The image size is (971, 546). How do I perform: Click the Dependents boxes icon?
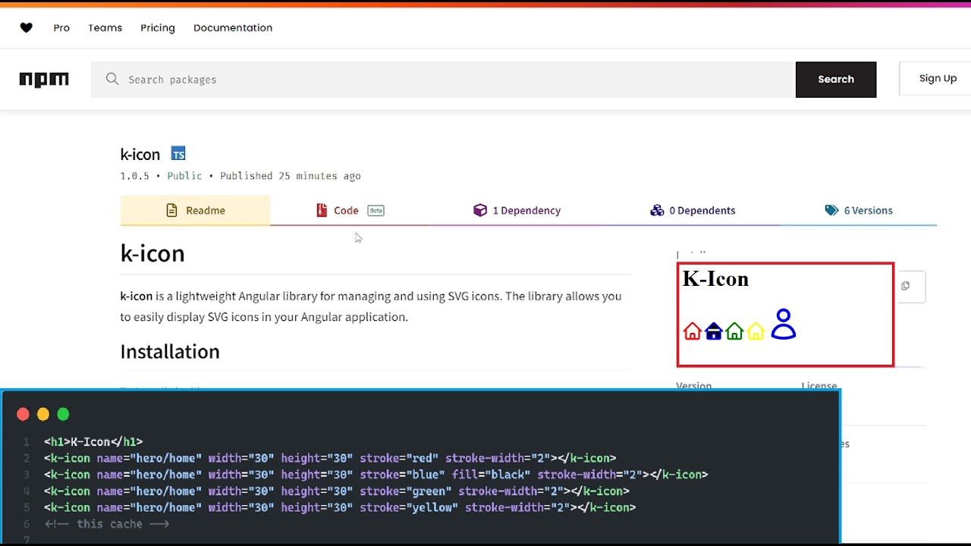pyautogui.click(x=657, y=210)
